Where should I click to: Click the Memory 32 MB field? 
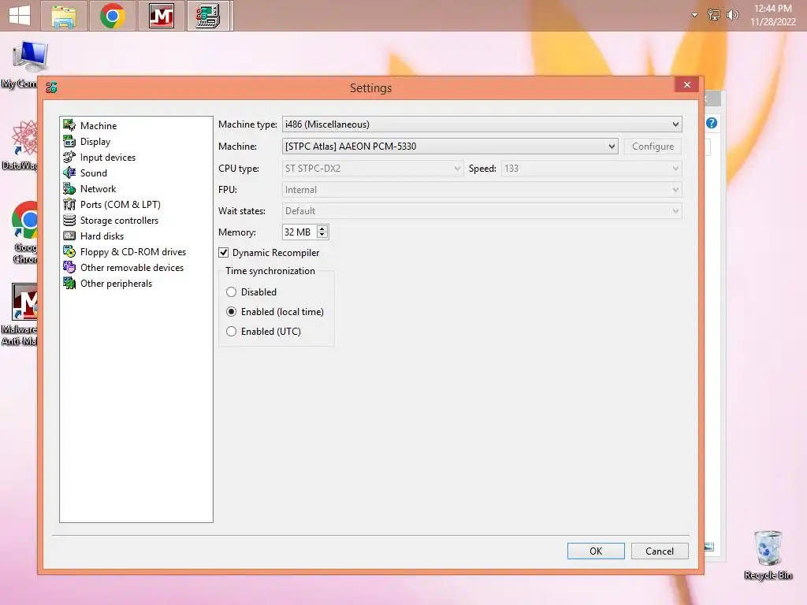(299, 232)
